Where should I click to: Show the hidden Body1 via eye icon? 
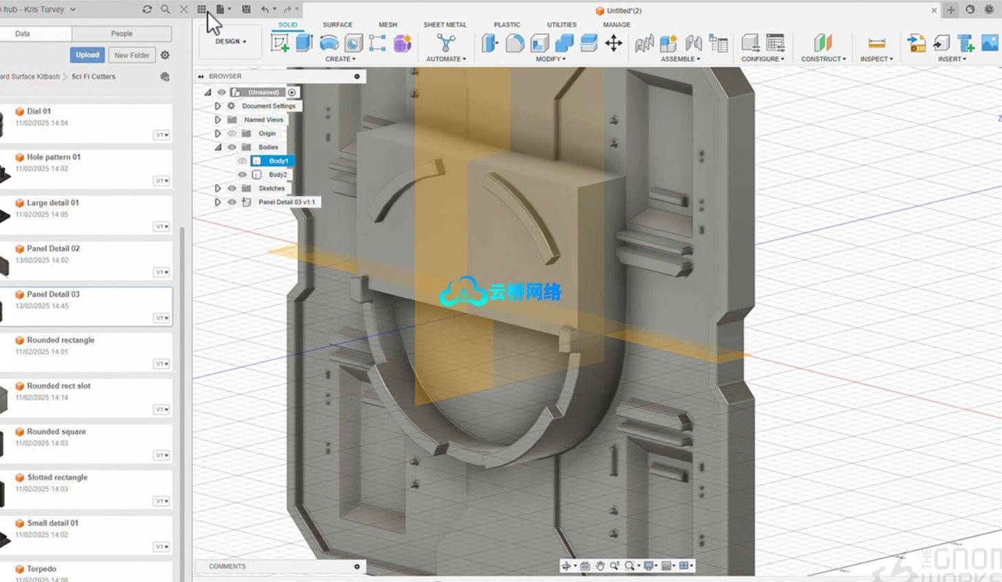click(242, 161)
